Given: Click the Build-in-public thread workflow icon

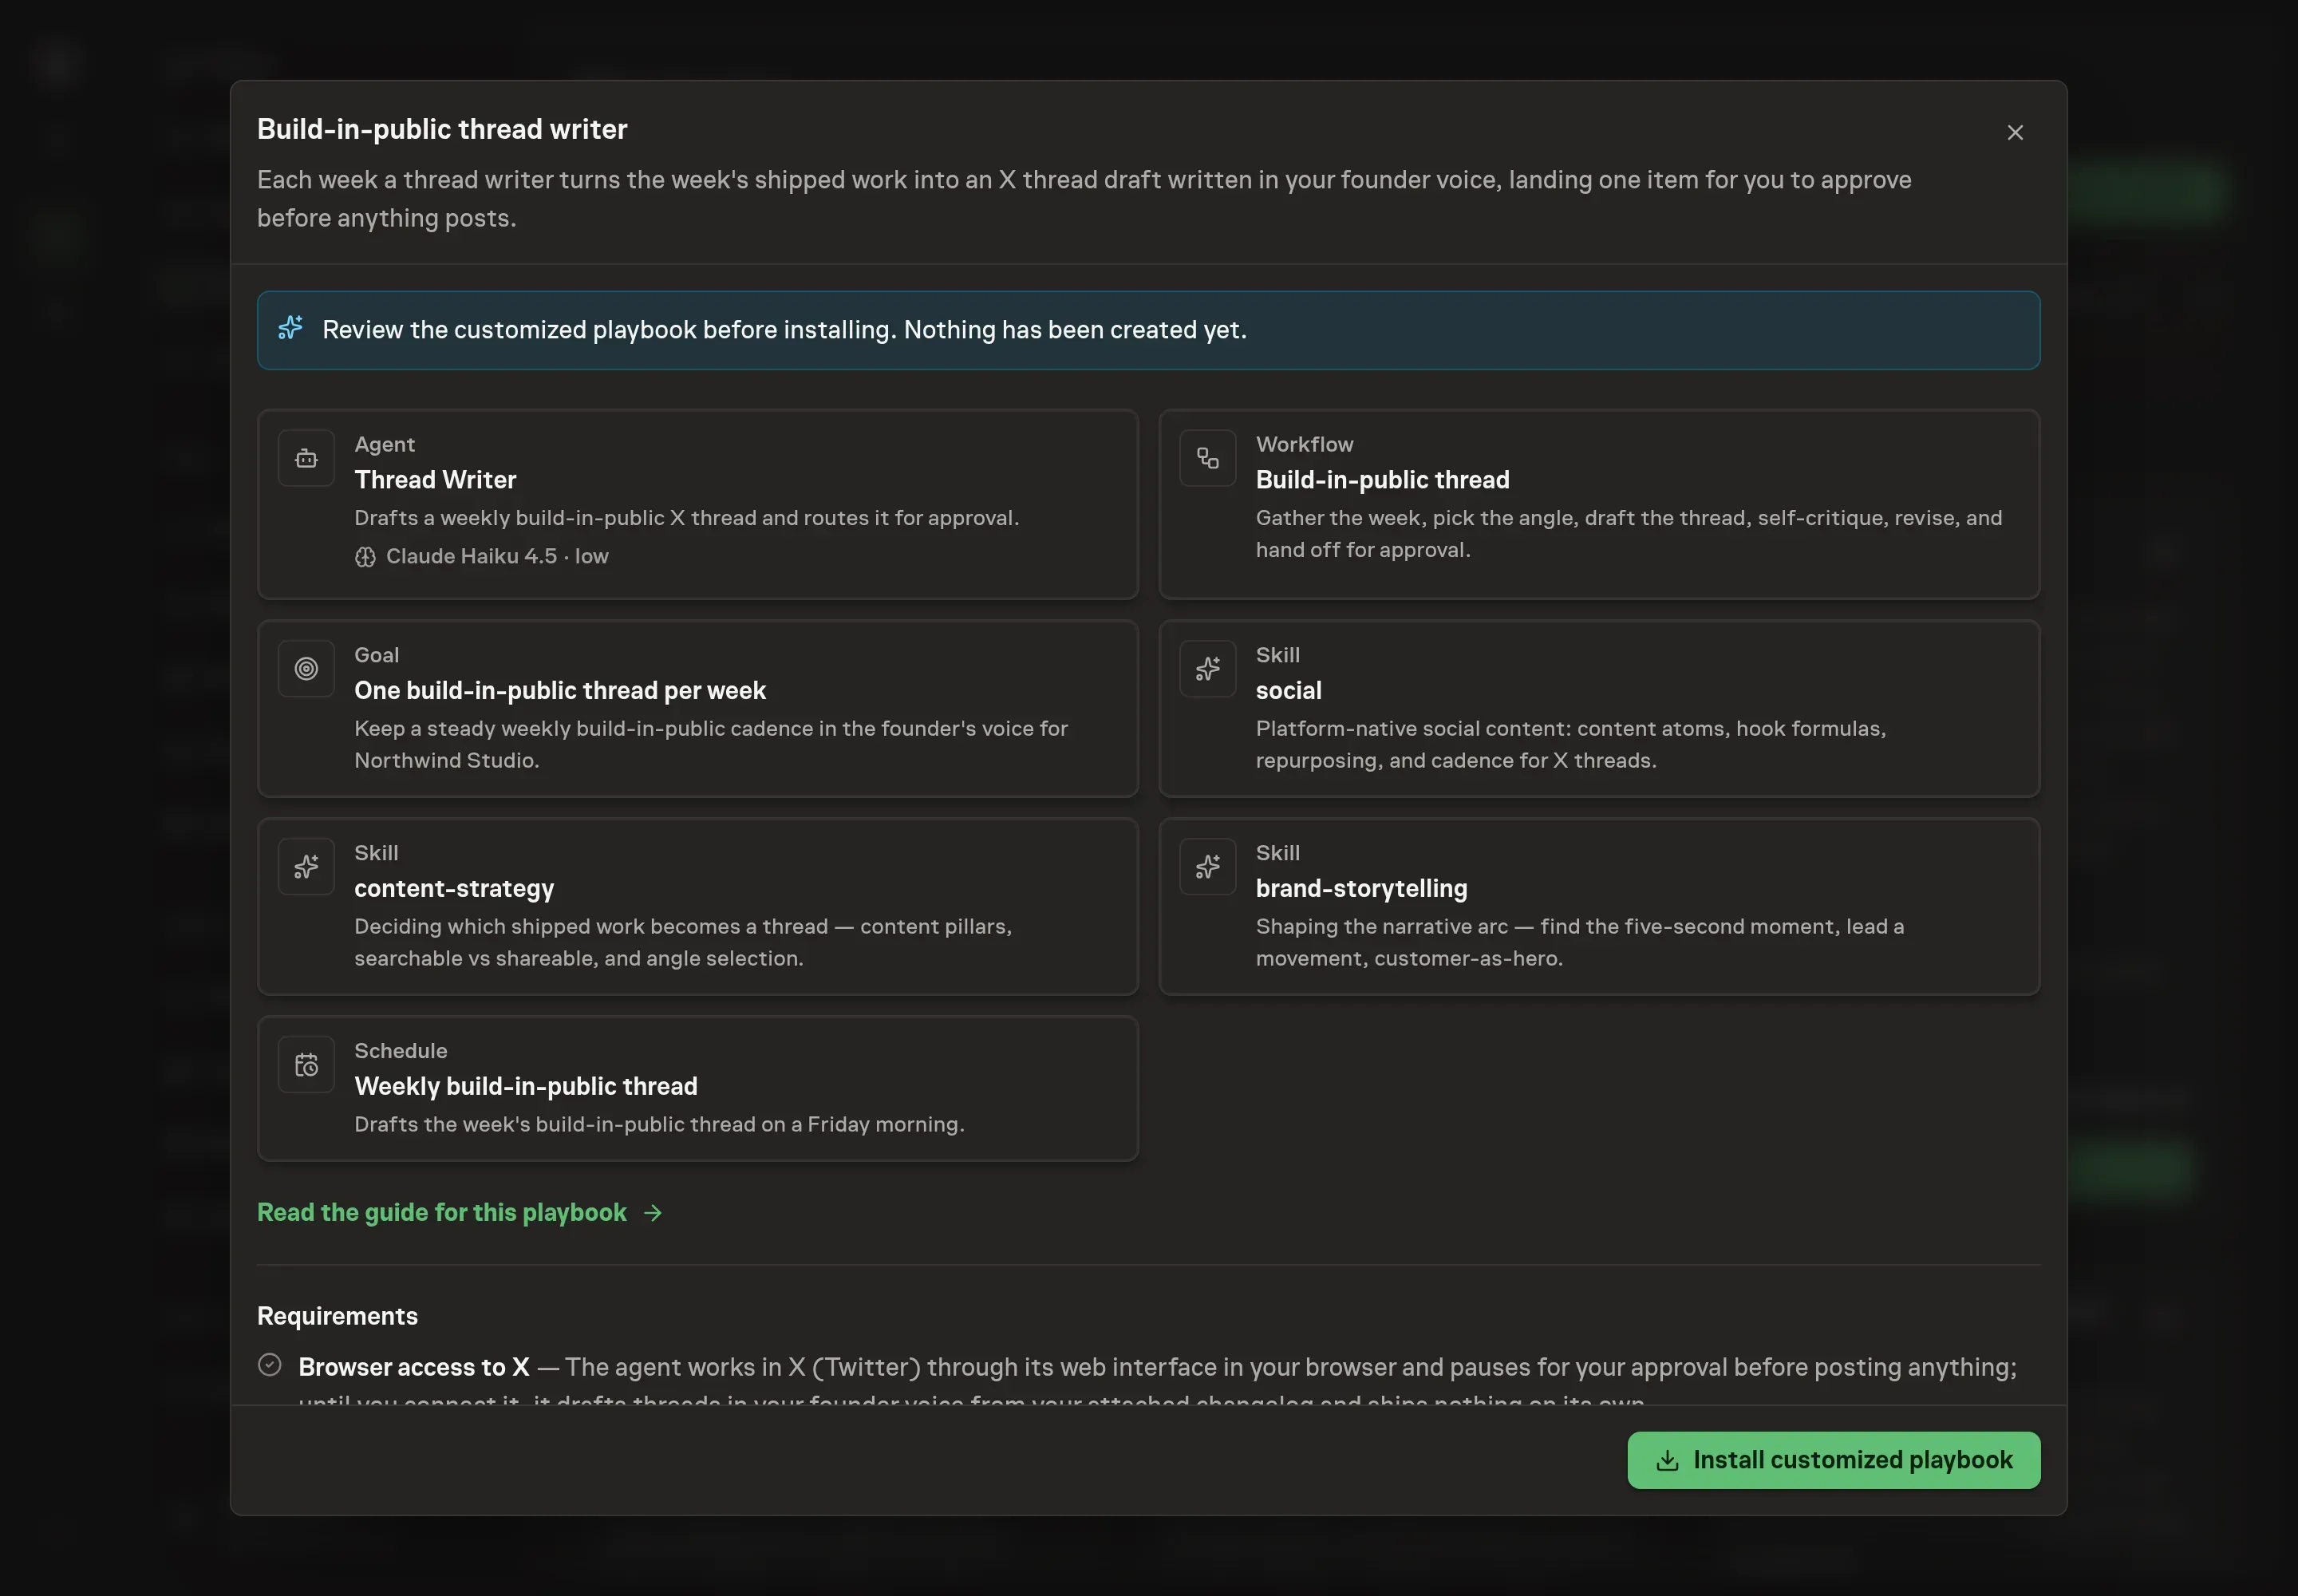Looking at the screenshot, I should pyautogui.click(x=1207, y=458).
